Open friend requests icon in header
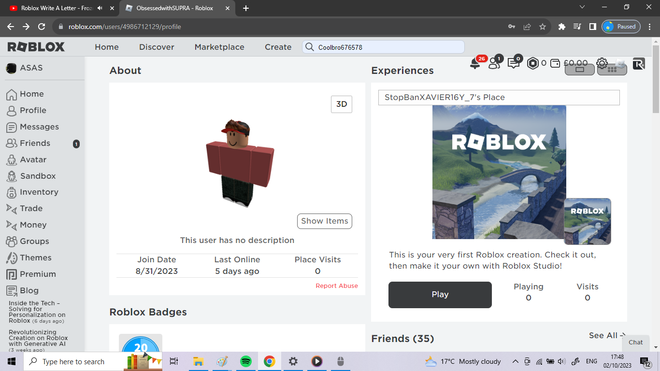 (494, 63)
